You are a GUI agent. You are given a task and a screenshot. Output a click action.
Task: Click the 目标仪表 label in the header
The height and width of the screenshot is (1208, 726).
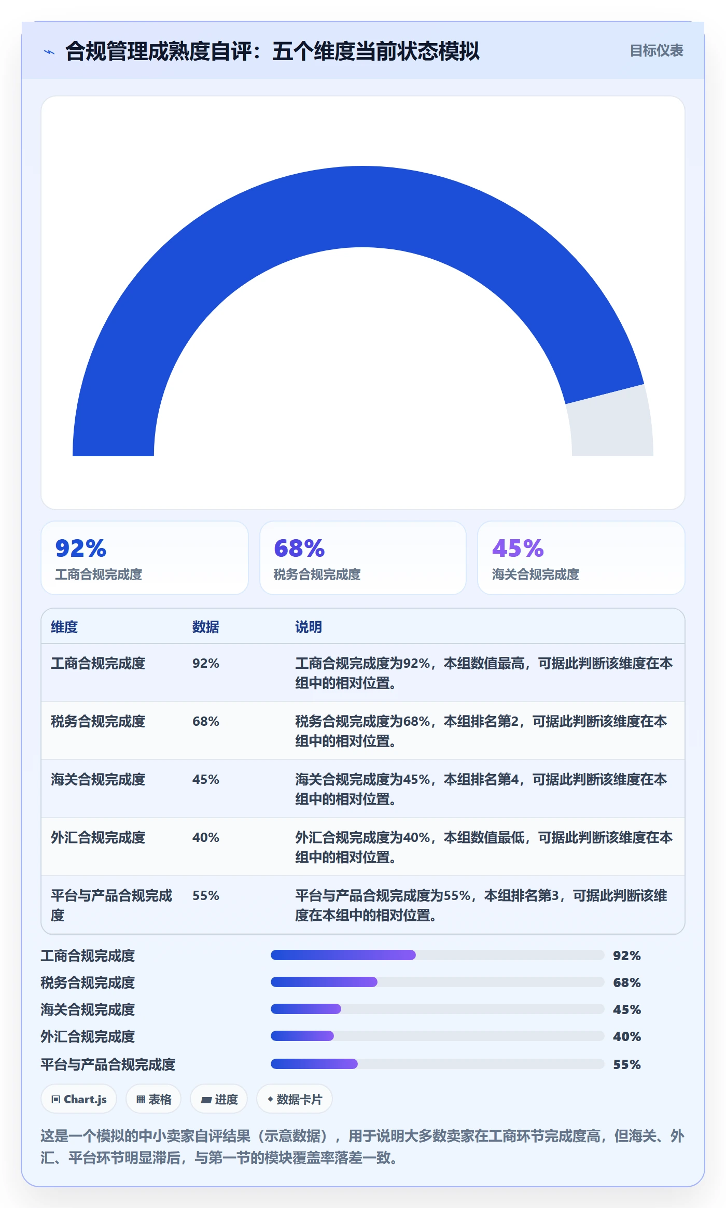click(x=656, y=51)
